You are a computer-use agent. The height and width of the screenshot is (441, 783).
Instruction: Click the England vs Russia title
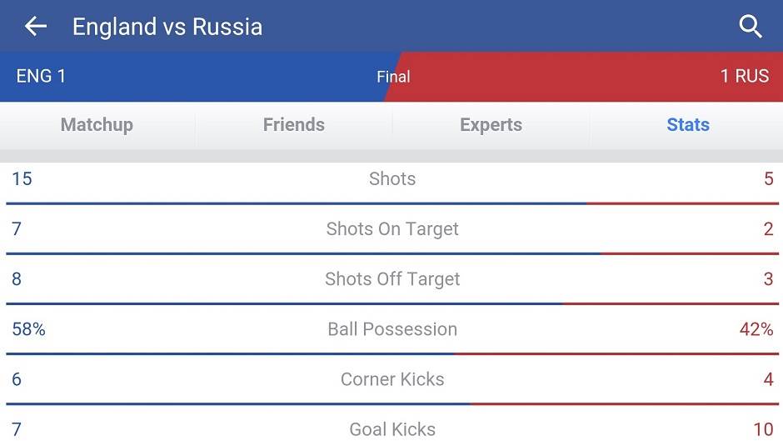167,27
